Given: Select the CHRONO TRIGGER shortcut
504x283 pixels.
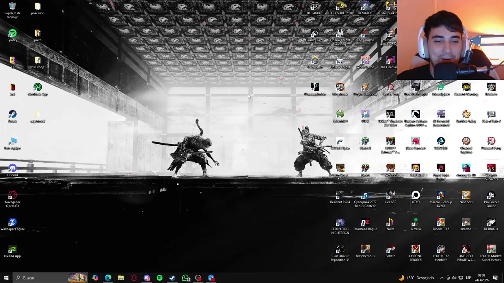Looking at the screenshot, I should point(415,253).
